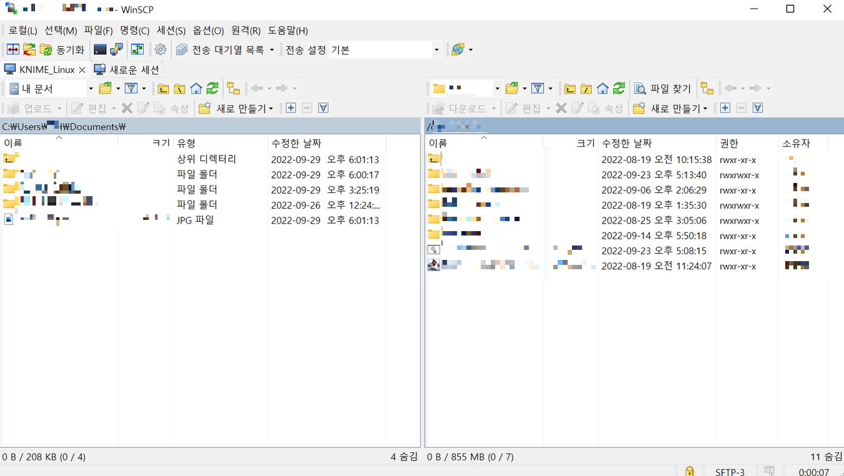Expand the 전송 대기열 목록 dropdown arrow

[x=272, y=50]
